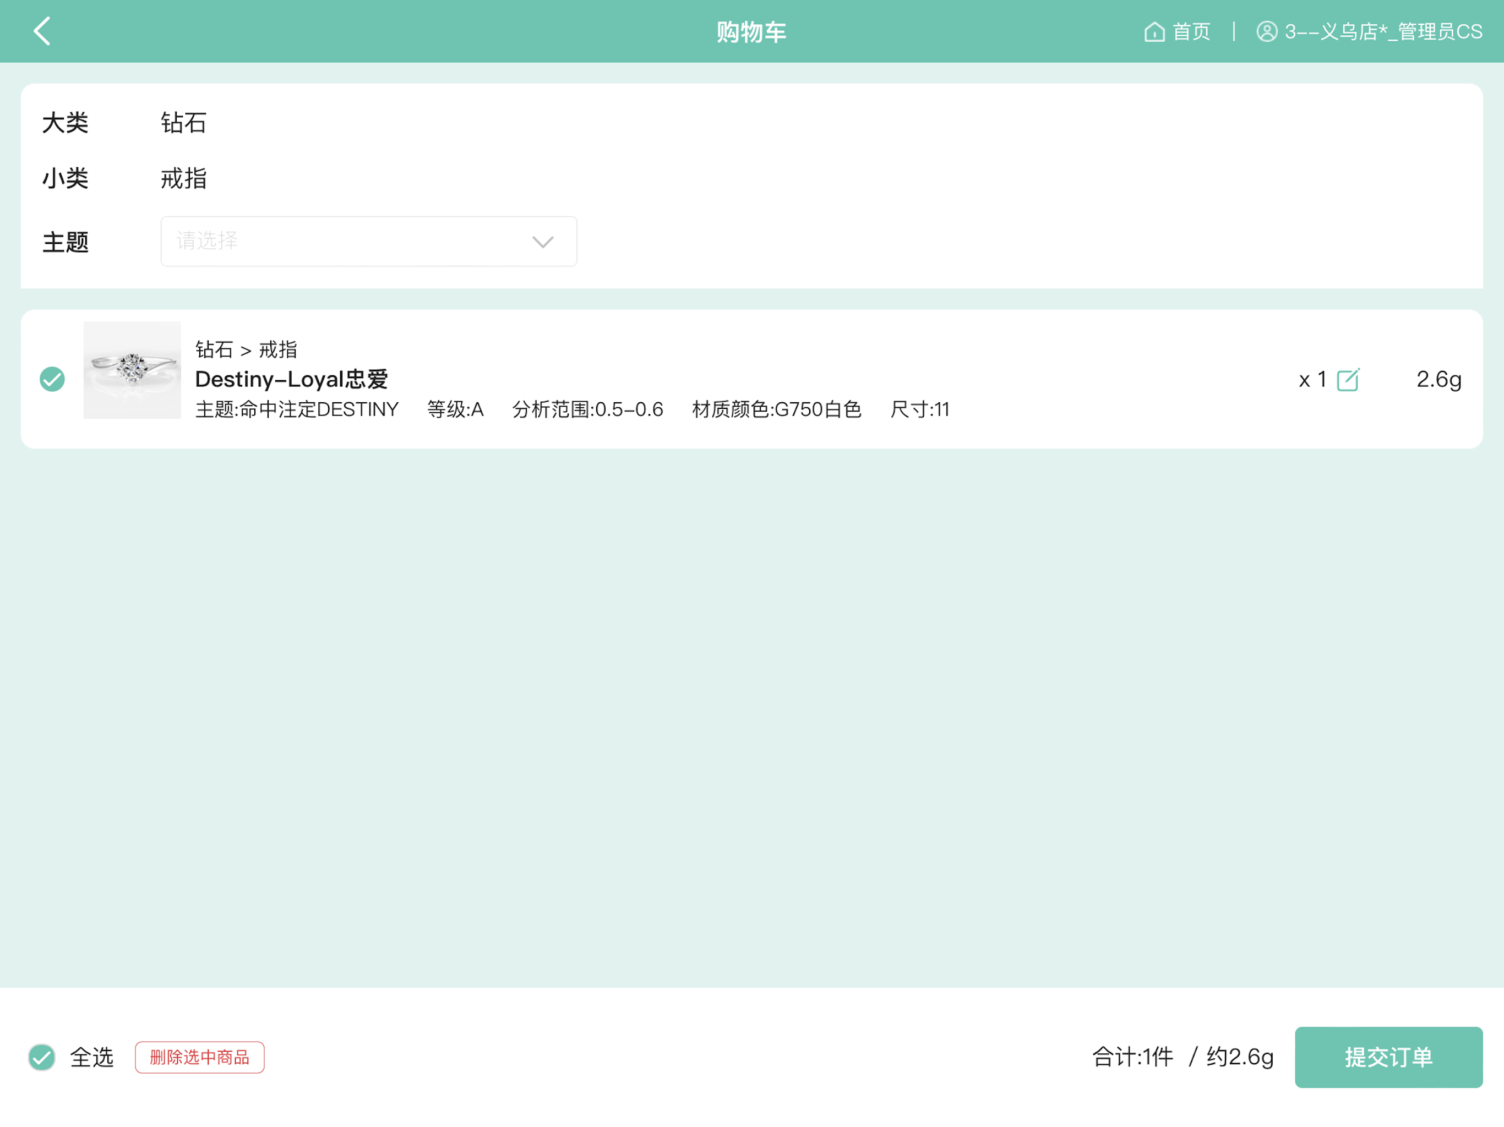Viewport: 1504px width, 1127px height.
Task: Click the 合计:1件 total count
Action: 1133,1057
